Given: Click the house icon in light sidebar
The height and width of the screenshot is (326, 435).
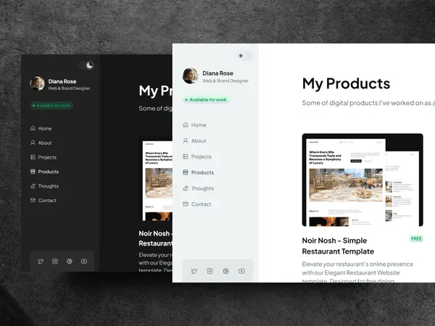Looking at the screenshot, I should (186, 125).
